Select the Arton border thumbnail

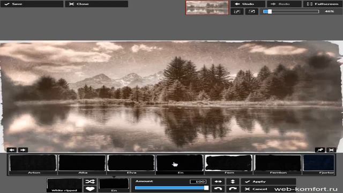click(33, 165)
